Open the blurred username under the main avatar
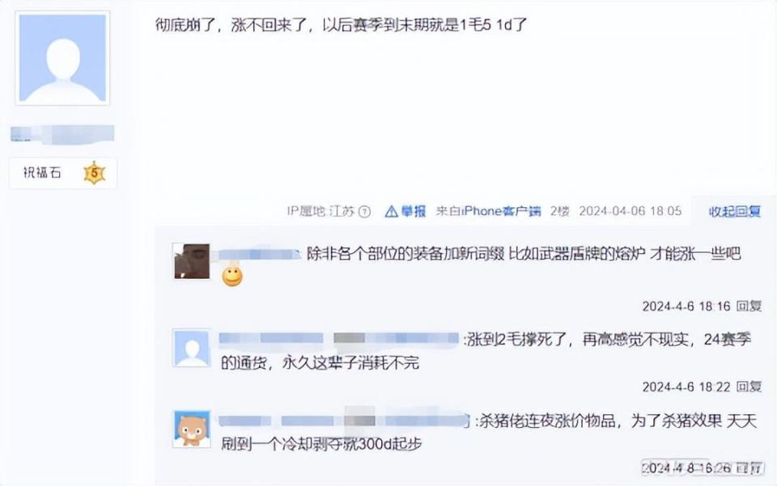777x486 pixels. (62, 134)
